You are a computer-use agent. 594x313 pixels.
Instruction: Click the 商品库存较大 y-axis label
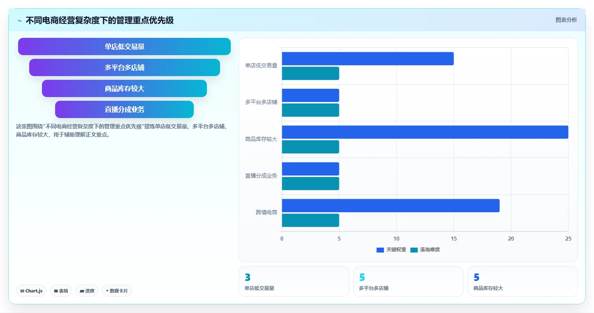point(261,139)
